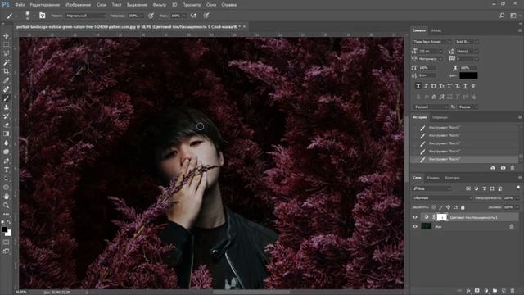Select the Hand tool

(x=6, y=197)
